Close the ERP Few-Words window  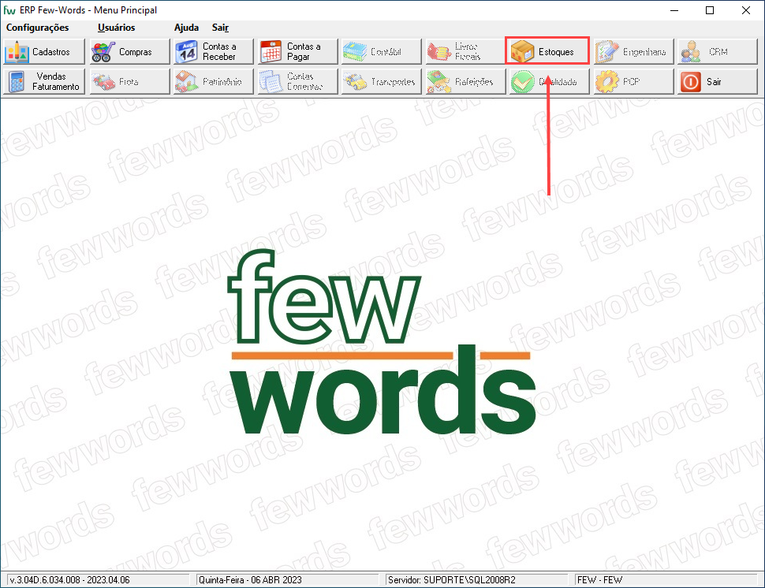coord(746,10)
